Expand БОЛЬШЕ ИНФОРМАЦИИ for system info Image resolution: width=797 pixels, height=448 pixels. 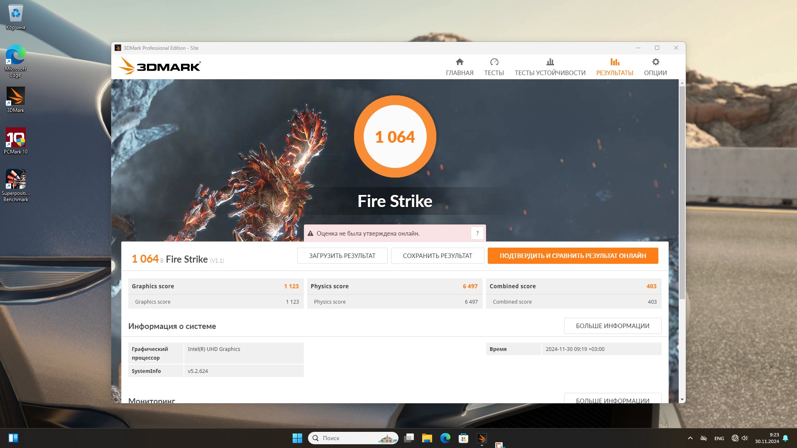click(612, 326)
